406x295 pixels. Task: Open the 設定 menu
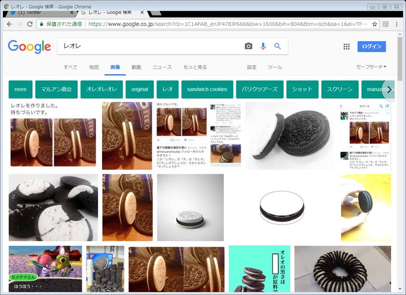[252, 67]
